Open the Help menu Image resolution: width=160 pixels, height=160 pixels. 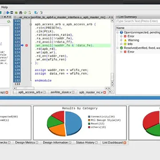(x=4, y=7)
